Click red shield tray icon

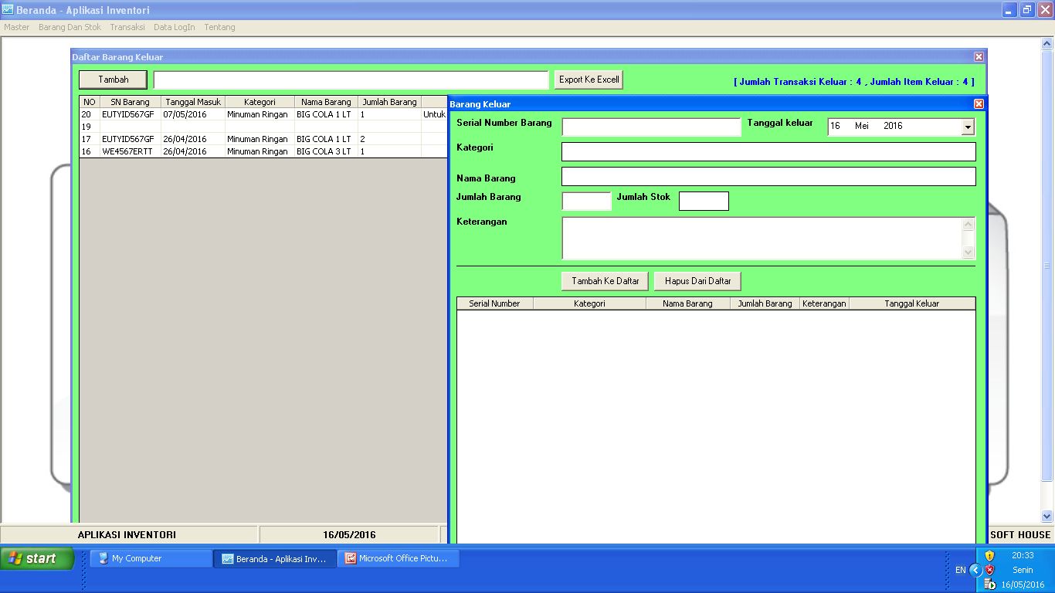pyautogui.click(x=989, y=570)
